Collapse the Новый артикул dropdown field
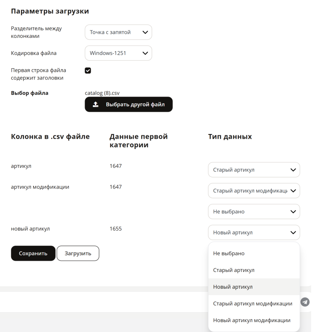 click(x=254, y=232)
